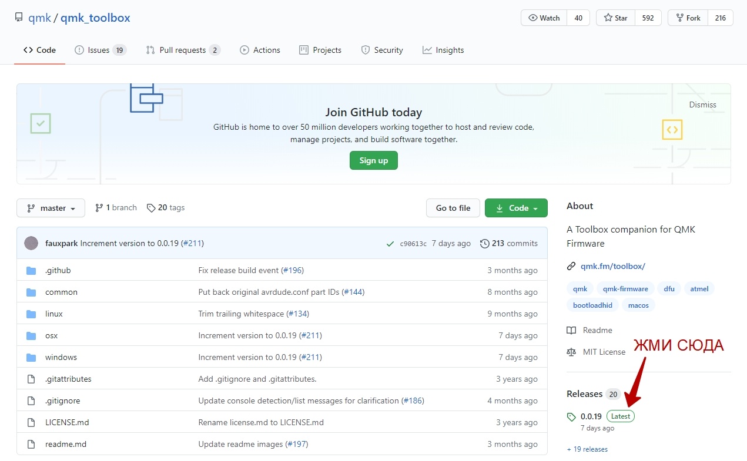Click the green commit status checkmark
747x461 pixels.
(390, 244)
